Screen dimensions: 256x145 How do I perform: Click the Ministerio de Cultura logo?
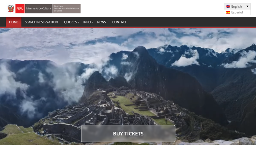point(39,9)
